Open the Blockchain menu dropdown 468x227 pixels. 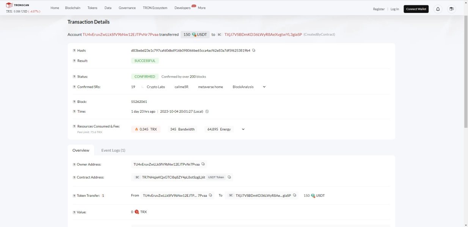(x=72, y=8)
